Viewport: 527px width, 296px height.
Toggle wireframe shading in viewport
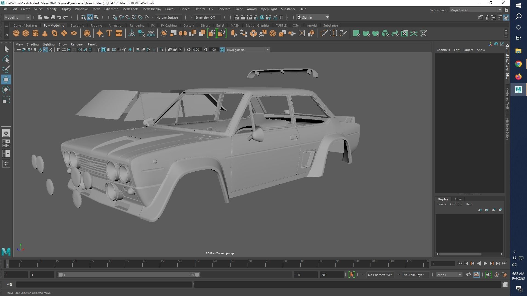click(x=98, y=50)
